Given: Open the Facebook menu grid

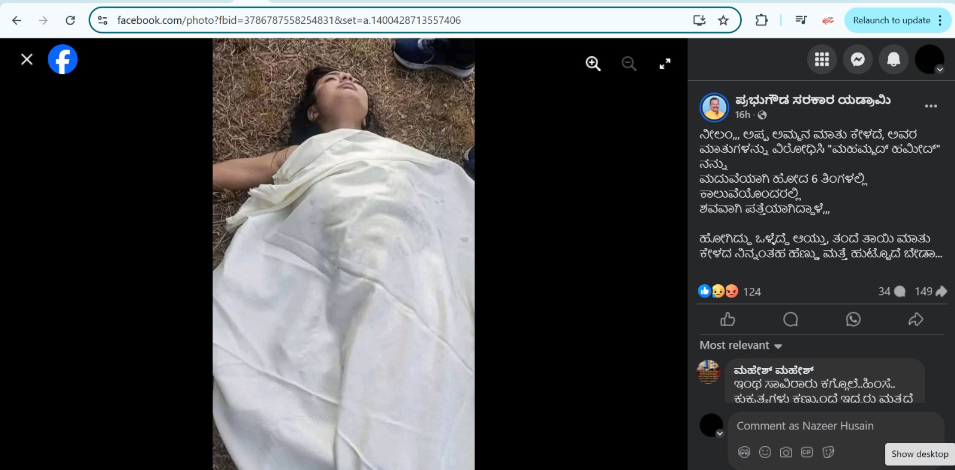Looking at the screenshot, I should click(822, 60).
